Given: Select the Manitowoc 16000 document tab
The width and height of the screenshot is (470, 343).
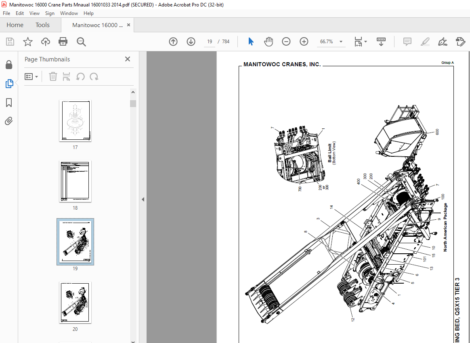Looking at the screenshot, I should point(97,25).
